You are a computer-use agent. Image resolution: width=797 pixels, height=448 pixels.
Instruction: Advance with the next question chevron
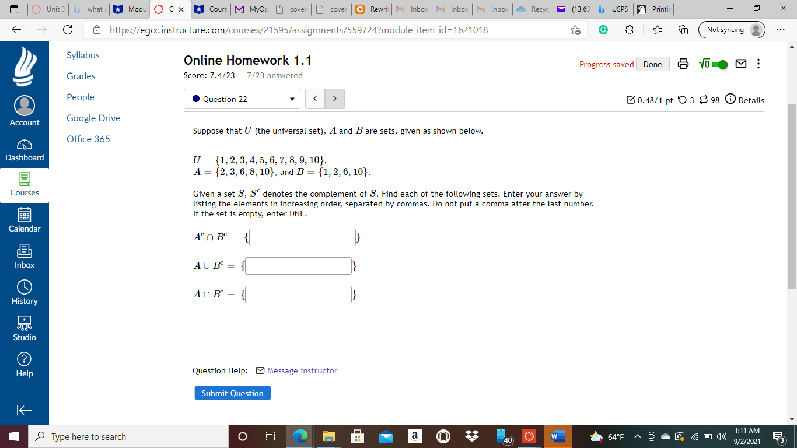click(x=334, y=99)
